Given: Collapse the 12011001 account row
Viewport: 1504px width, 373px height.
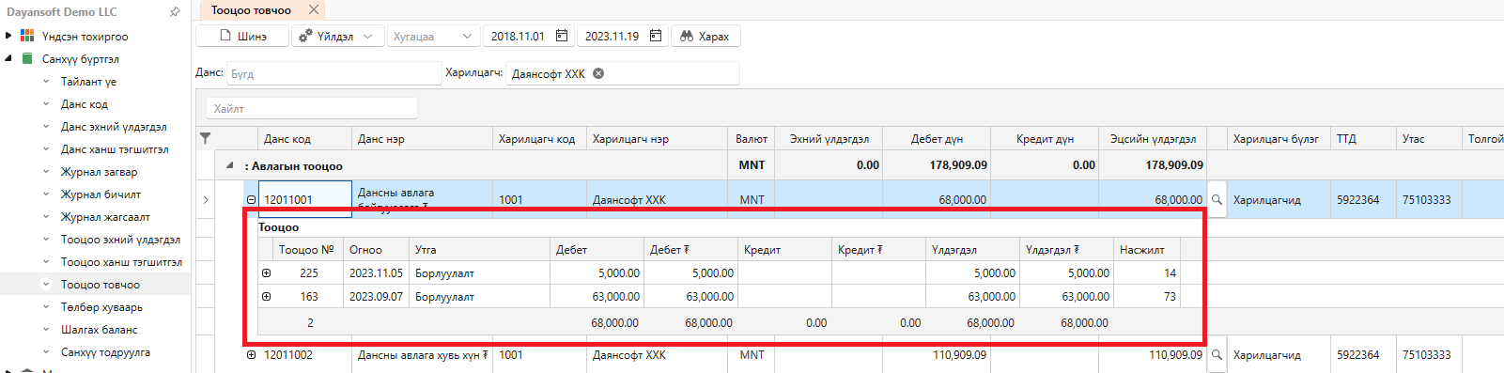Looking at the screenshot, I should point(251,199).
